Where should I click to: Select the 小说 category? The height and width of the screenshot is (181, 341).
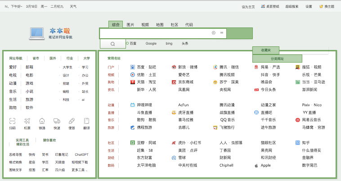[x=29, y=91]
